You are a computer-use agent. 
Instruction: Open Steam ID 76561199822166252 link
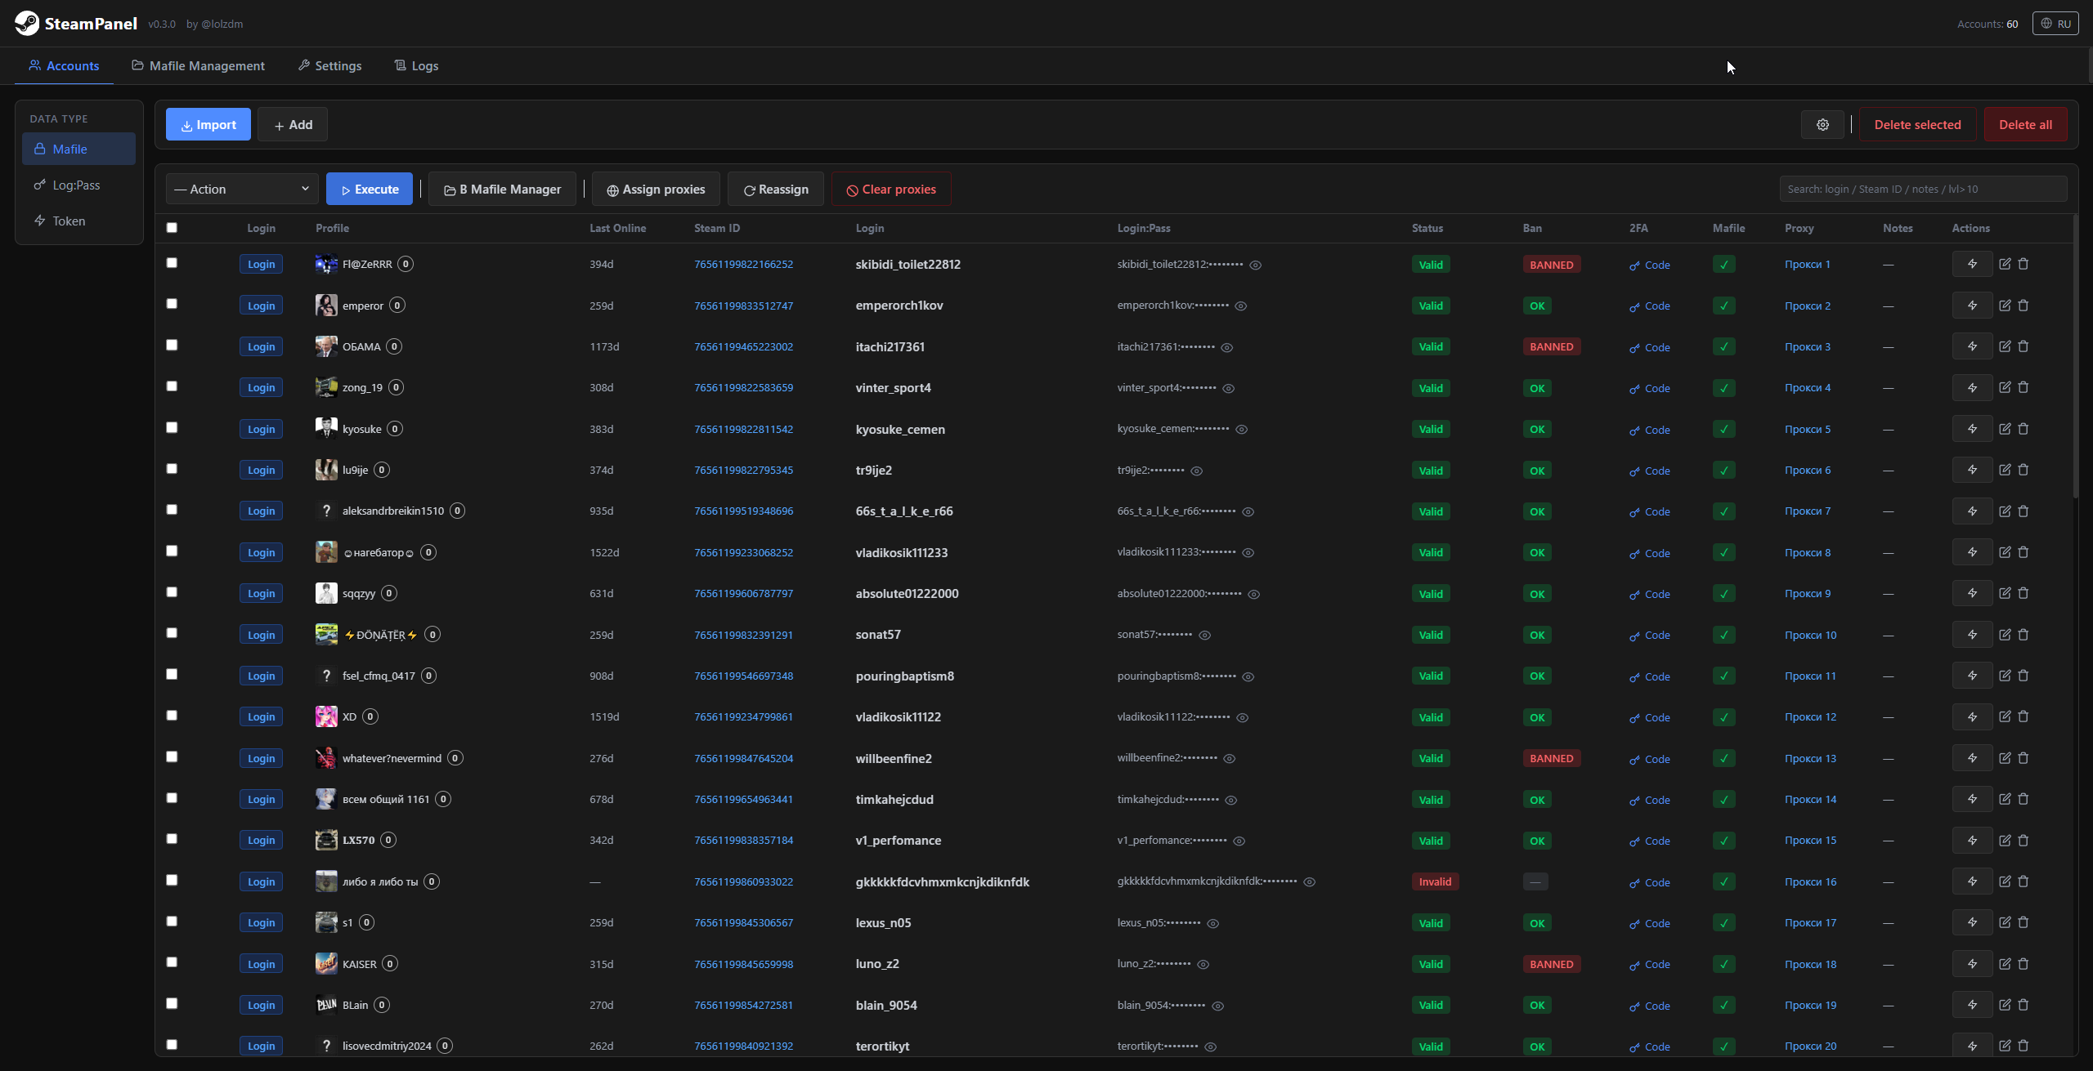[743, 264]
